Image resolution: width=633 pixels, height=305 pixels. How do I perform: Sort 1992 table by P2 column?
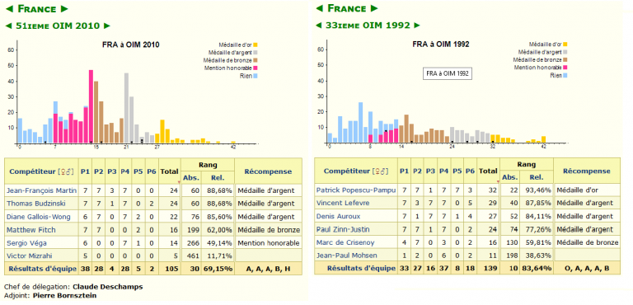click(417, 171)
